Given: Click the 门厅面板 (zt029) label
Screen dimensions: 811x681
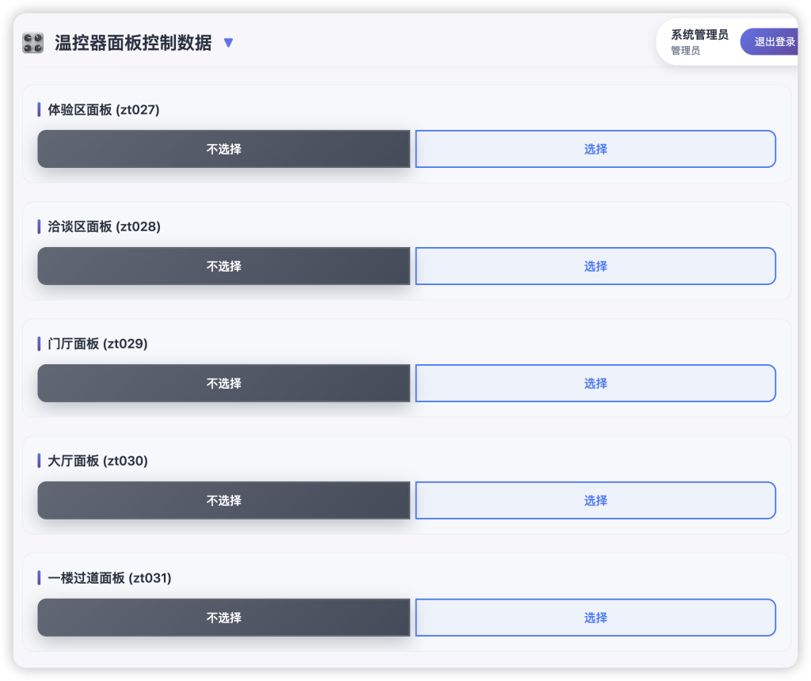Looking at the screenshot, I should (x=97, y=344).
